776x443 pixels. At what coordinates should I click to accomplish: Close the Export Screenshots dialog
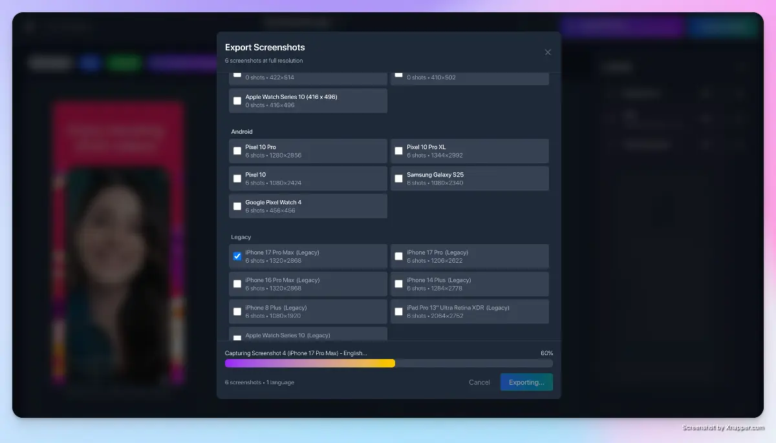pos(548,52)
